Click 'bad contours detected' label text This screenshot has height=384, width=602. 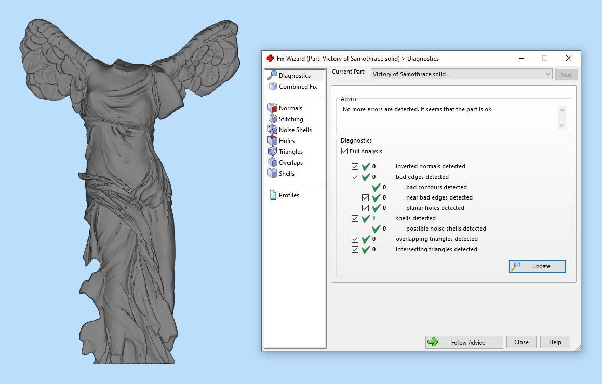(436, 187)
